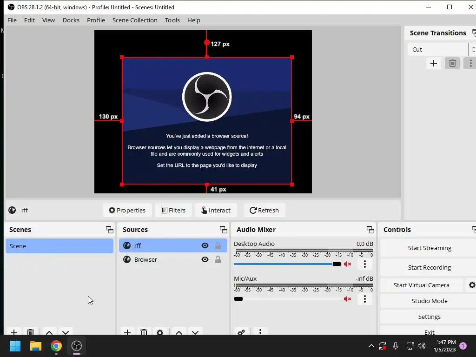Open Desktop Audio three-dot options menu

[x=365, y=264]
